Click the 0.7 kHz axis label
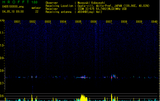The height and width of the screenshot is (101, 160). tap(2, 83)
